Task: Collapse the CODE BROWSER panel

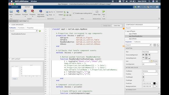Action: [10, 25]
